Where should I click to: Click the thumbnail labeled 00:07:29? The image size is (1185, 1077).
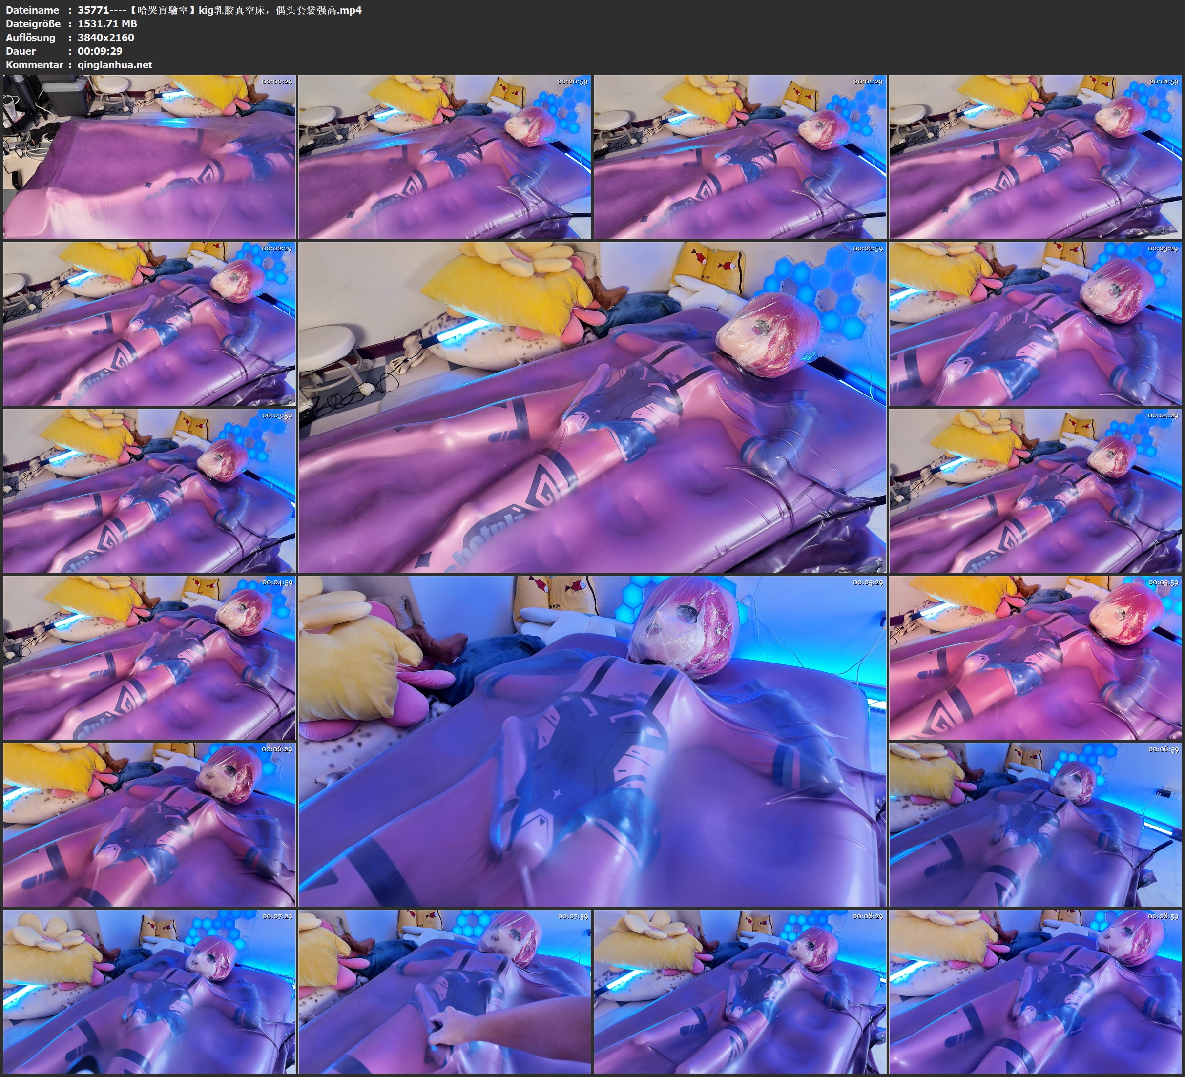tap(149, 992)
